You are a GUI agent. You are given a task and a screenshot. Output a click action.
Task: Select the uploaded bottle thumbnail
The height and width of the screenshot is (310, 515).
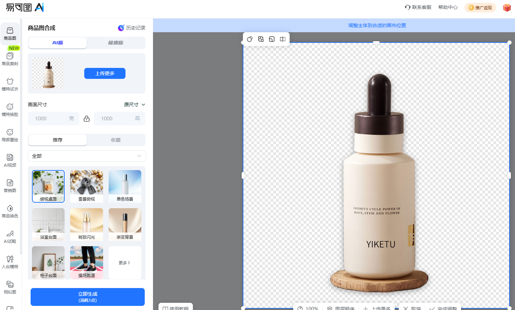coord(48,73)
